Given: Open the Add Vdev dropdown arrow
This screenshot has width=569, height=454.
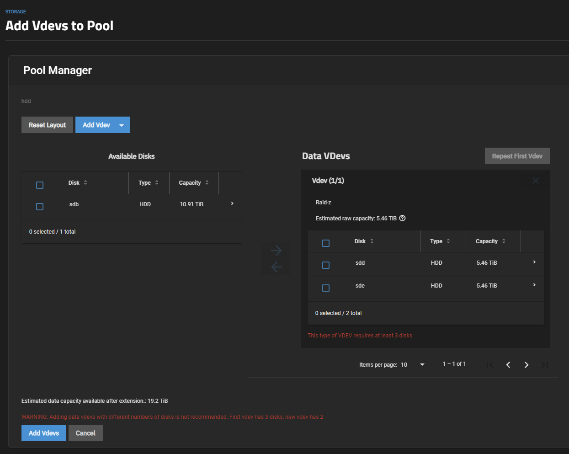Looking at the screenshot, I should click(x=122, y=125).
